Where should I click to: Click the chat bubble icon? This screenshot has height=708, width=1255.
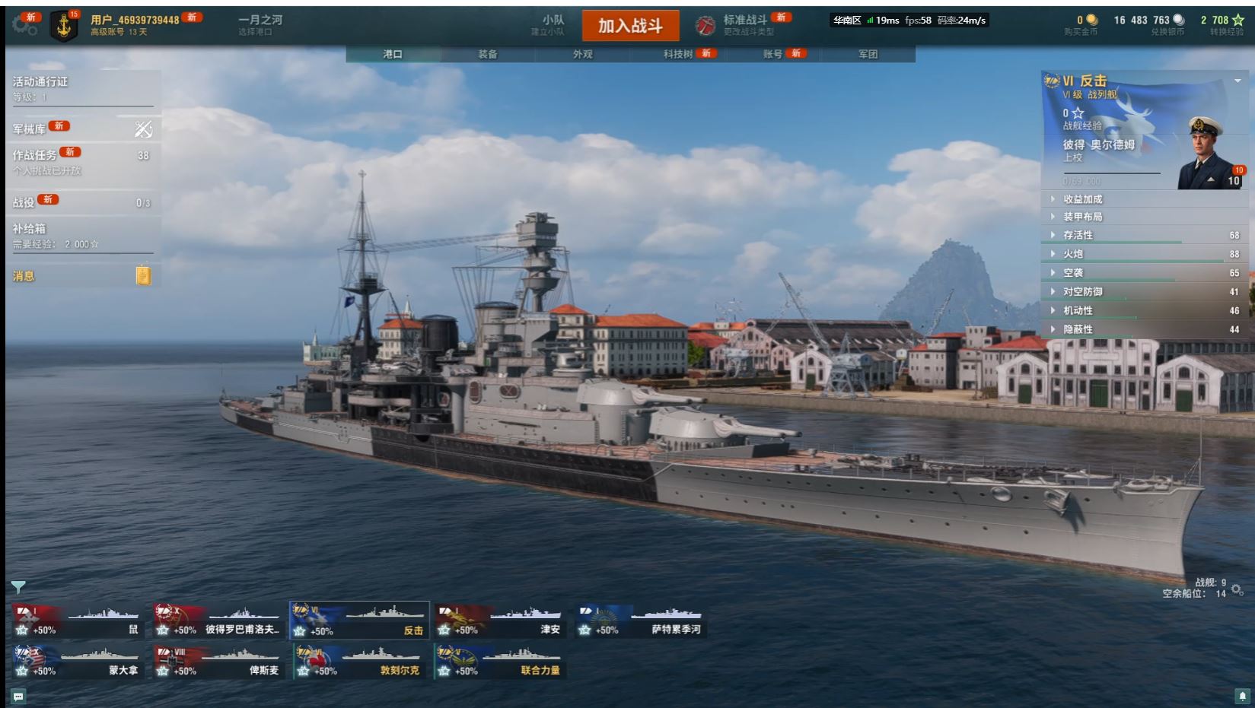click(x=18, y=696)
